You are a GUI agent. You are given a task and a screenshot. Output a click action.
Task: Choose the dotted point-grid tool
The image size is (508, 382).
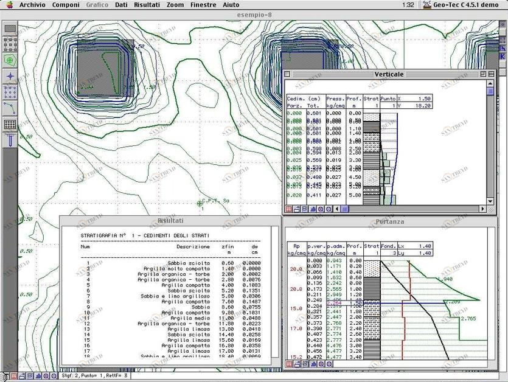pyautogui.click(x=10, y=92)
